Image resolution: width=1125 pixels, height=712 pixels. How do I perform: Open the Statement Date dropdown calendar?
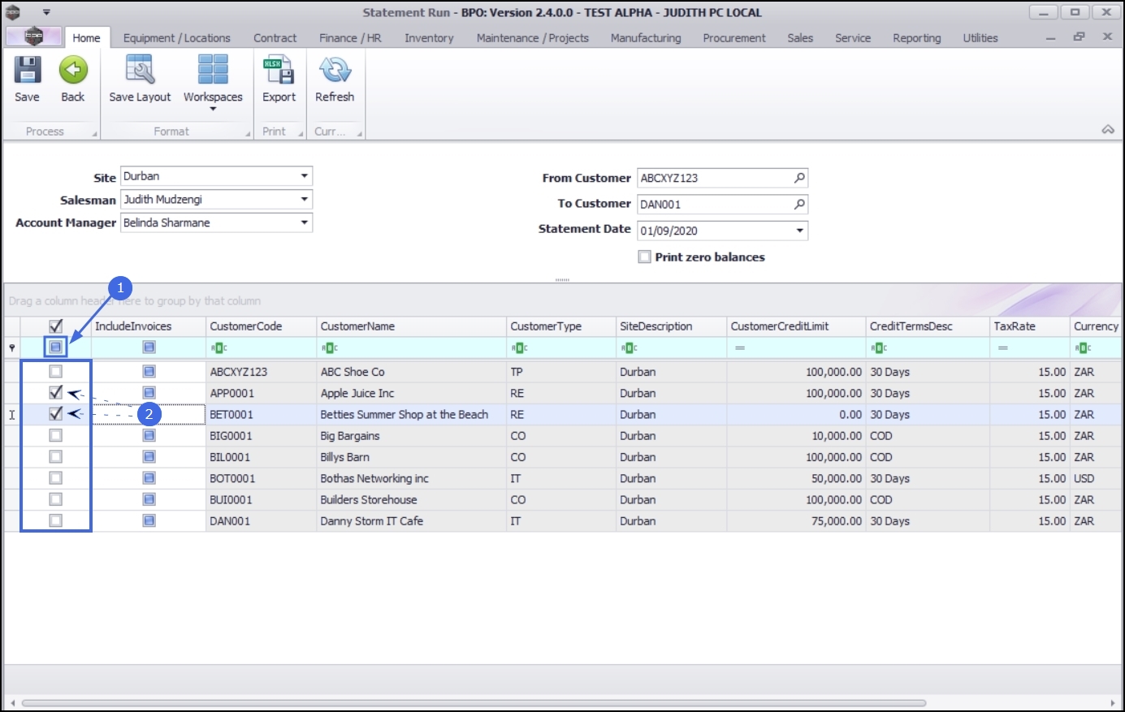[x=799, y=231]
